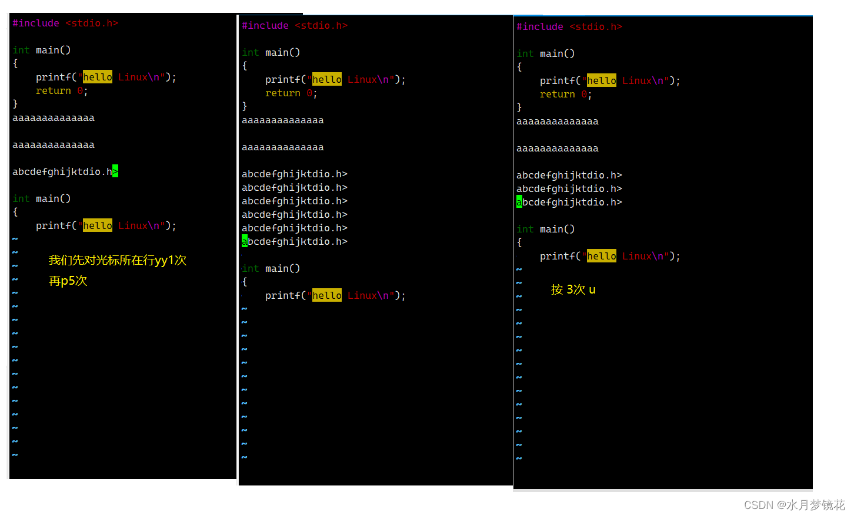Click first 'int main()' in the left pane
Screen dimensions: 854x516
pyautogui.click(x=42, y=50)
